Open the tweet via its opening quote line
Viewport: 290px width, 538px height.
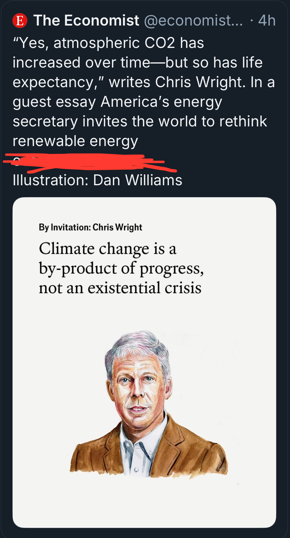coord(108,43)
